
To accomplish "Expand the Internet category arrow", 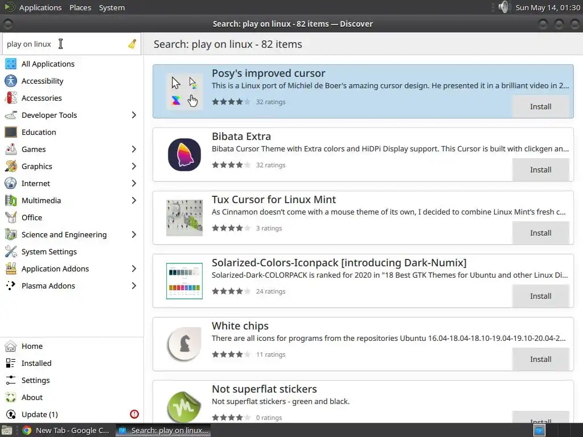I will (x=134, y=183).
